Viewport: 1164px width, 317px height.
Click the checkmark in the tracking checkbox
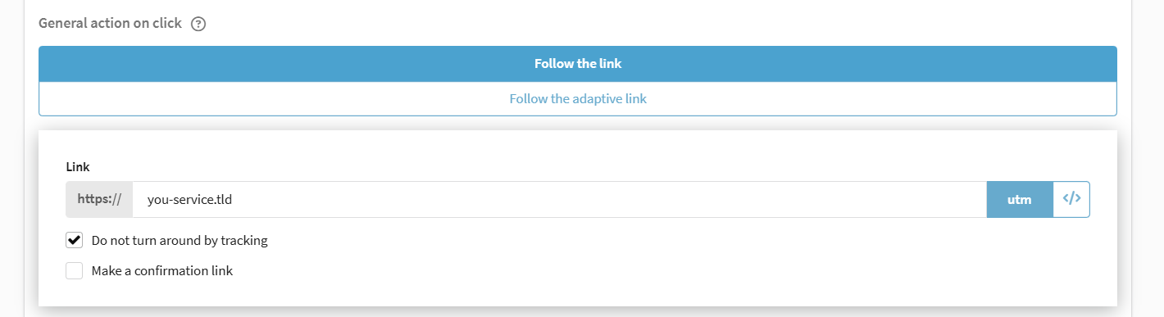click(75, 241)
